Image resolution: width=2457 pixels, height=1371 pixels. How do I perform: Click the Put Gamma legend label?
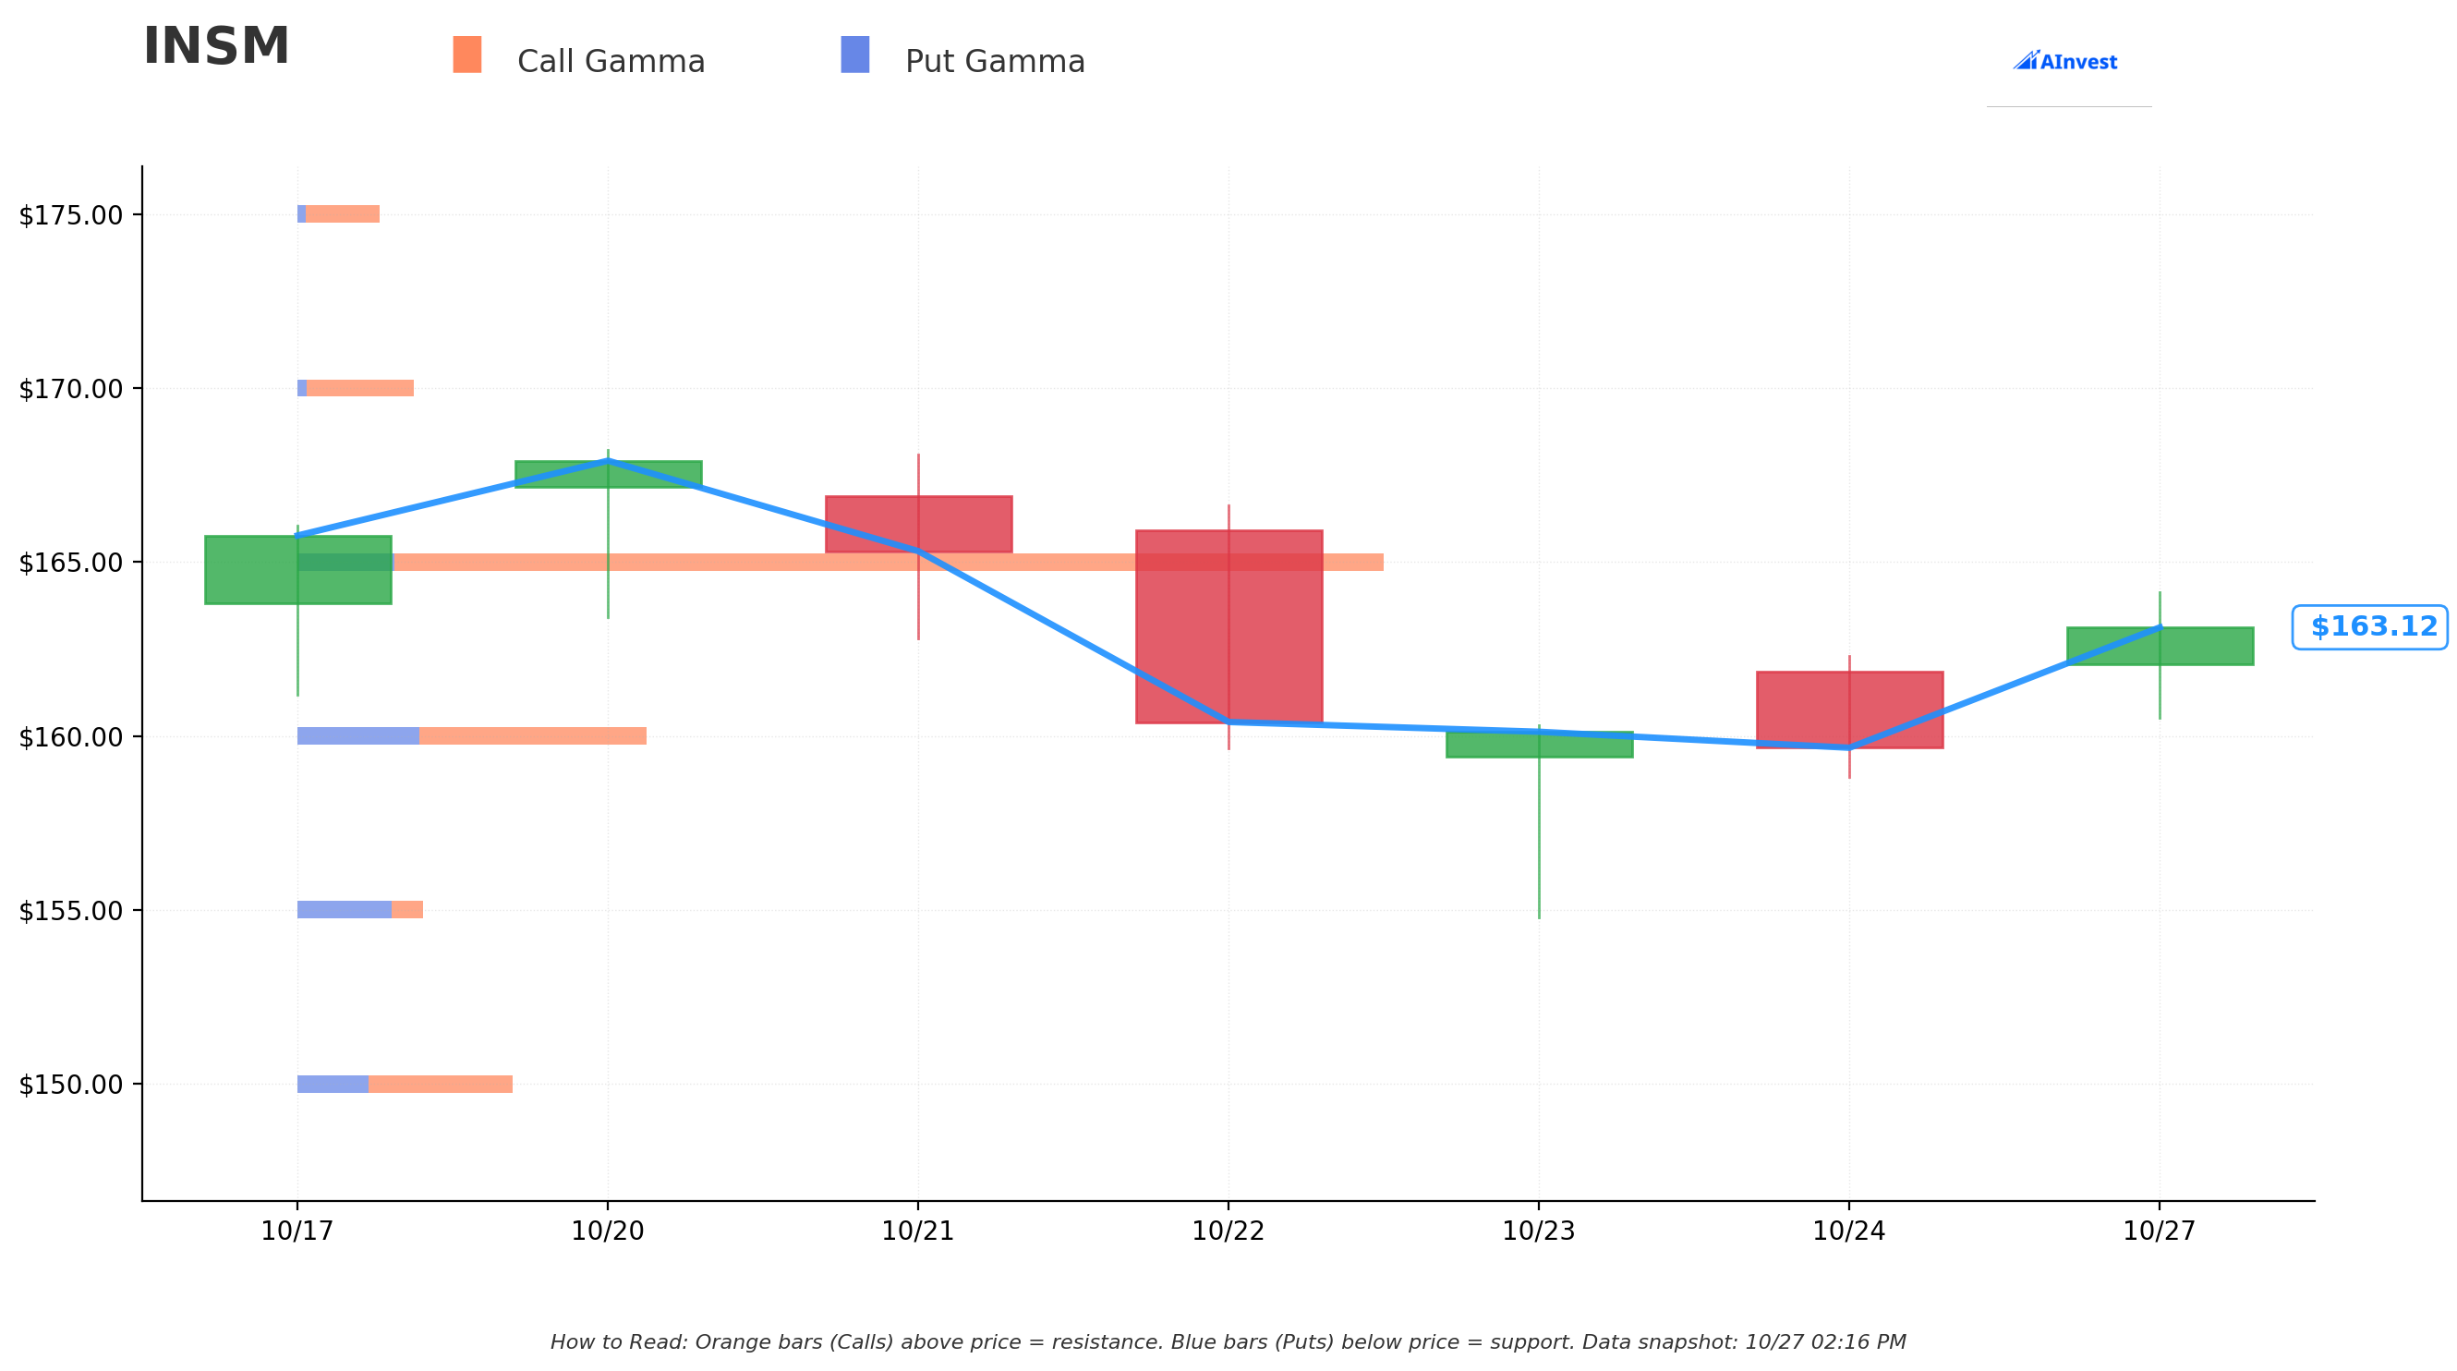tap(995, 62)
